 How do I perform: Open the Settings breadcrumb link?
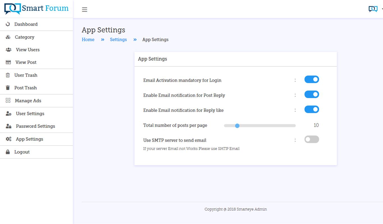coord(118,40)
